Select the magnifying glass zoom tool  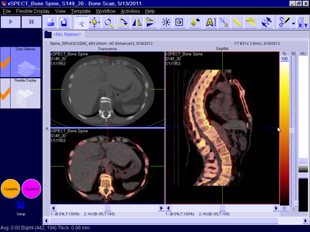108,22
